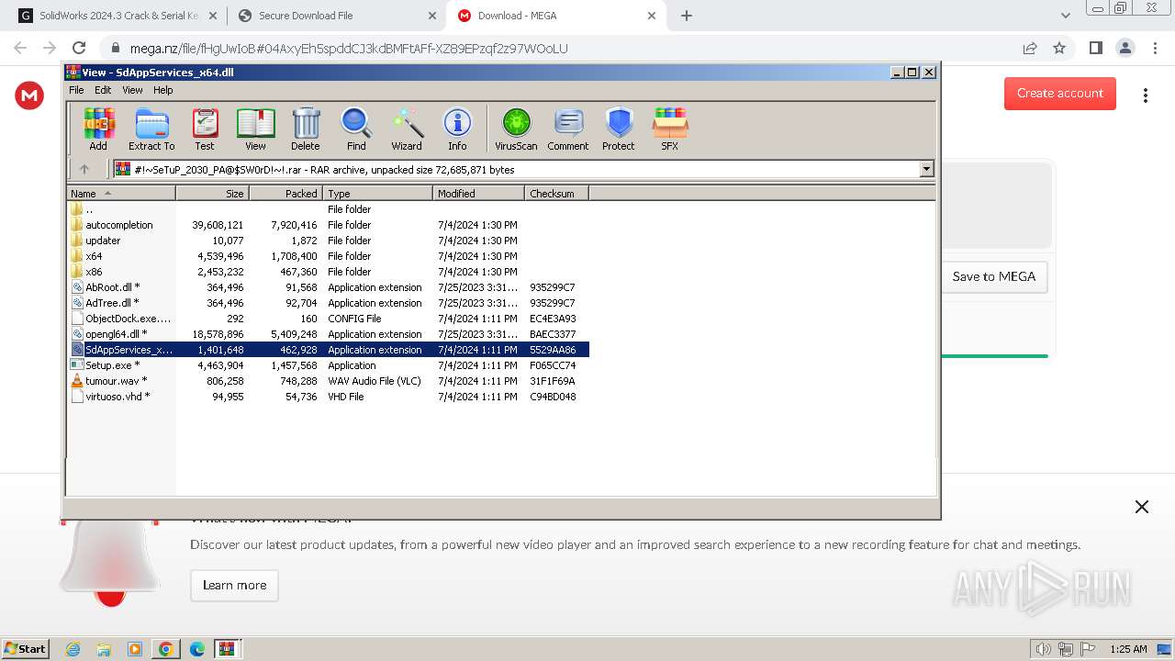The height and width of the screenshot is (661, 1175).
Task: Launch the Wizard icon
Action: pos(407,129)
